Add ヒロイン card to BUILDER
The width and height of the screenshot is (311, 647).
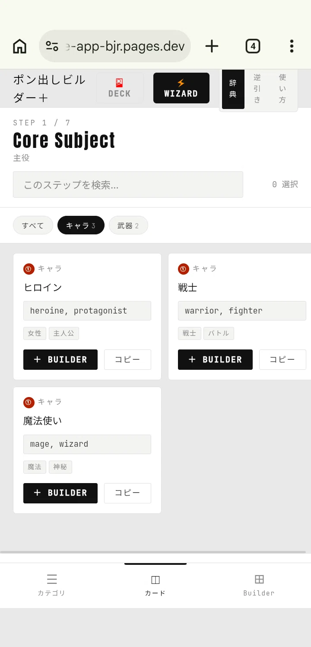(60, 360)
